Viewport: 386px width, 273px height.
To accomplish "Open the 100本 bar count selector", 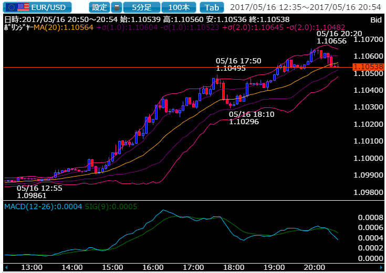I will (179, 7).
